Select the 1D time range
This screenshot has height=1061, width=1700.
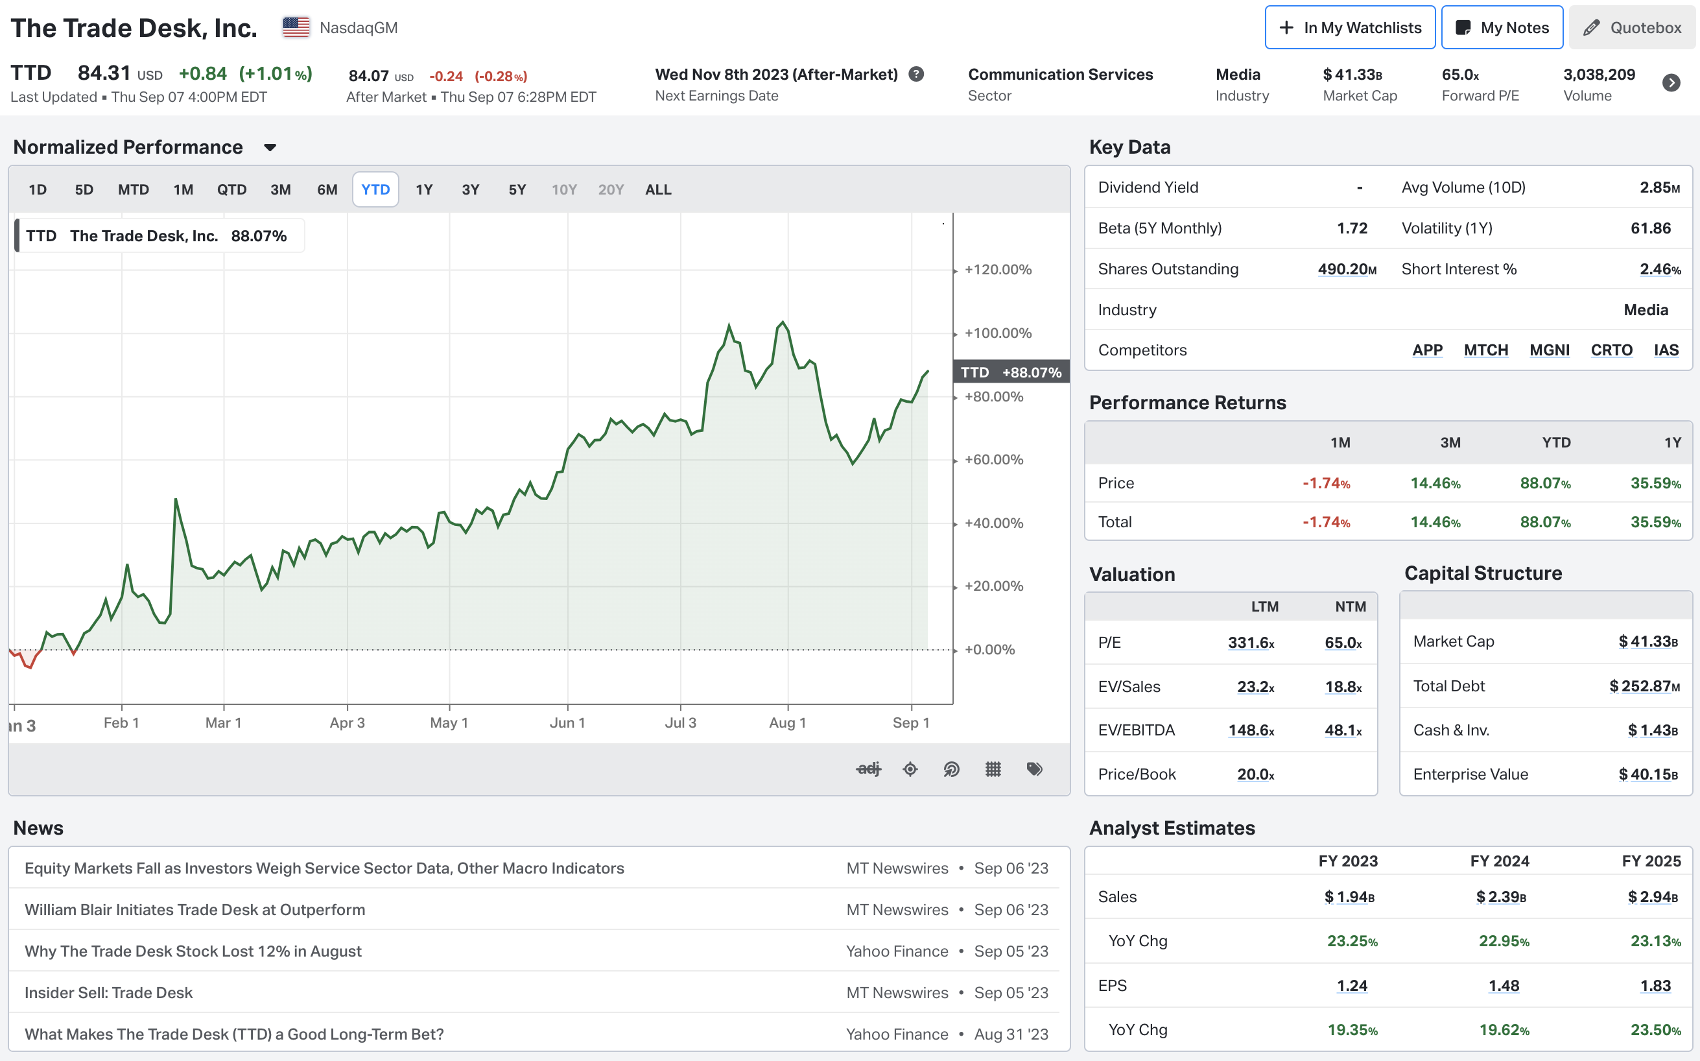tap(38, 189)
